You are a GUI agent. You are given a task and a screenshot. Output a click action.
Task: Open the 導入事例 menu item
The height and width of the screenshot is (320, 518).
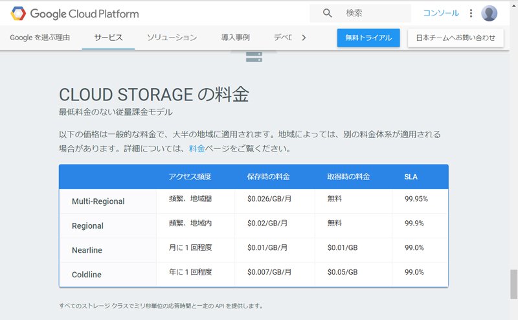coord(236,38)
